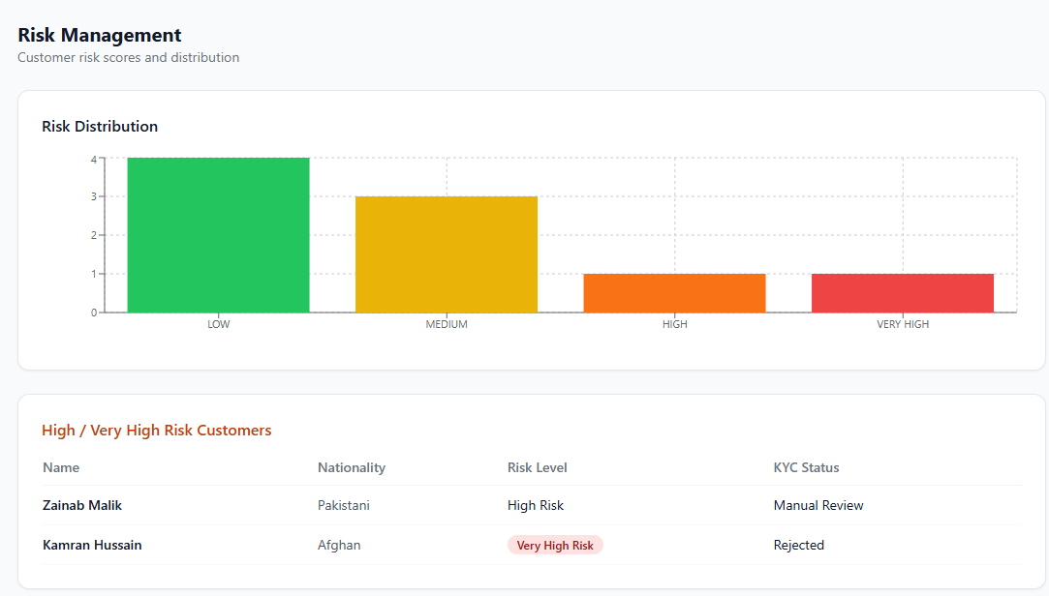The width and height of the screenshot is (1049, 596).
Task: Open Kamran Hussain customer row
Action: (532, 546)
